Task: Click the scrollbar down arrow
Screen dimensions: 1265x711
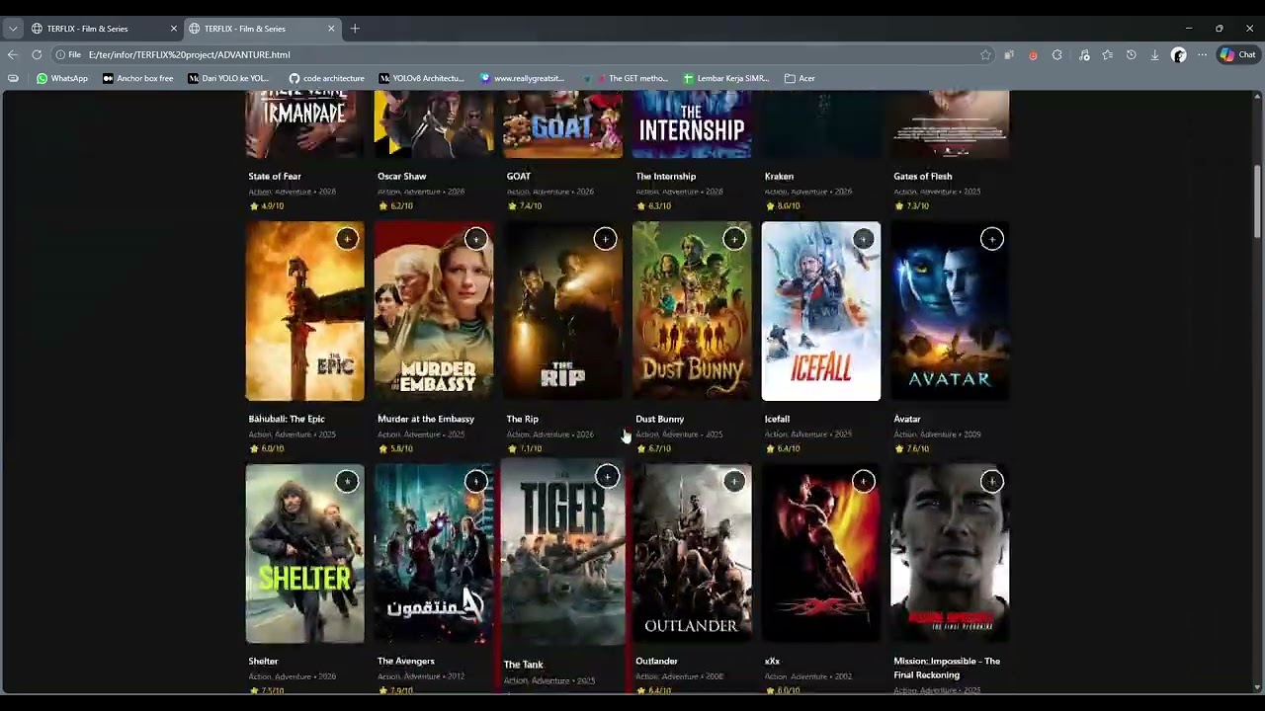Action: (x=1258, y=687)
